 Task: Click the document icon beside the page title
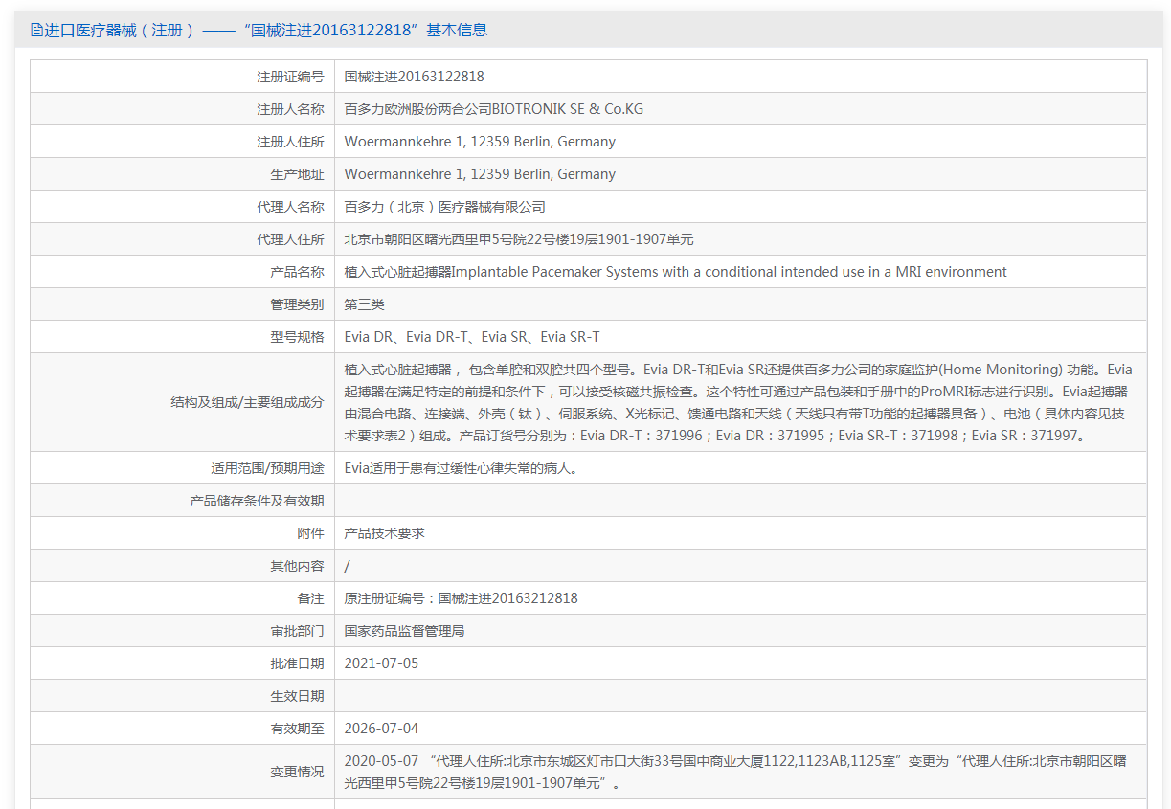click(x=36, y=30)
